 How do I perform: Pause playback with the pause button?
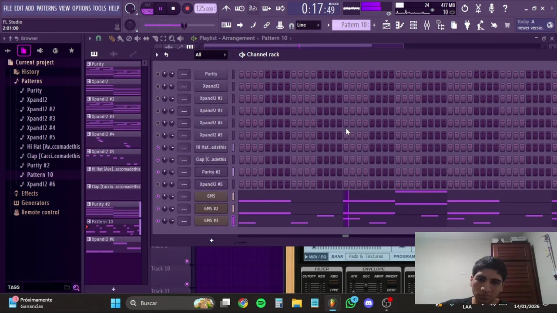coord(160,8)
